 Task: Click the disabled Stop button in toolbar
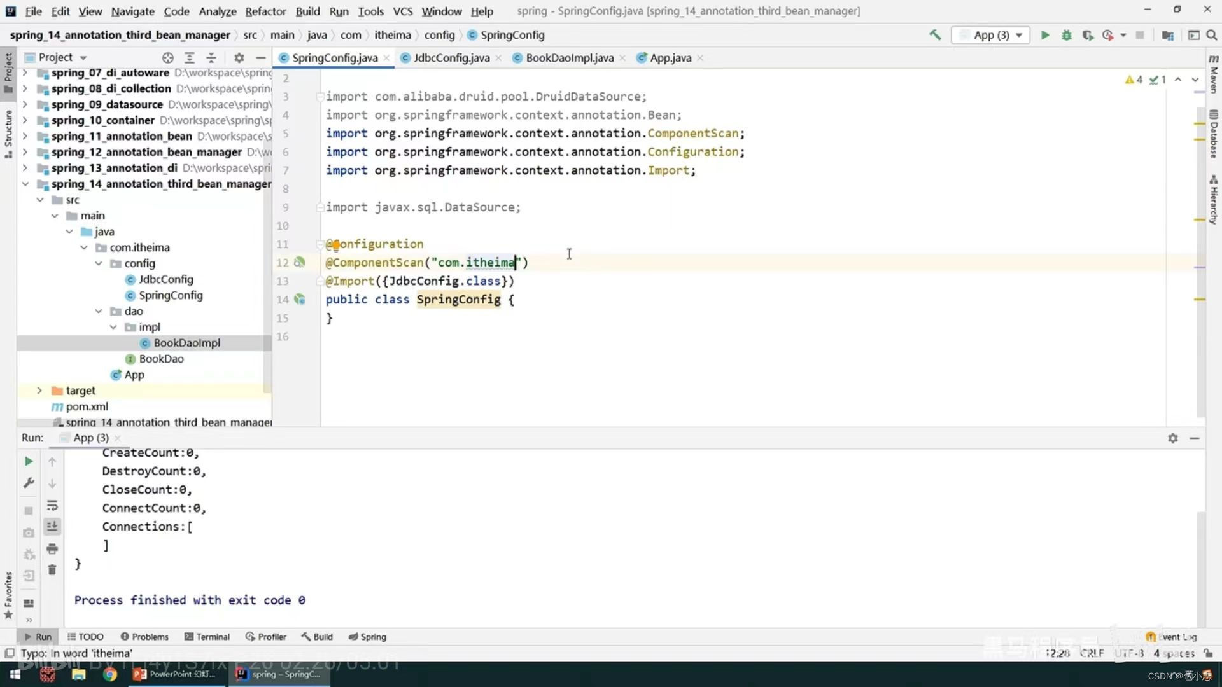1140,35
